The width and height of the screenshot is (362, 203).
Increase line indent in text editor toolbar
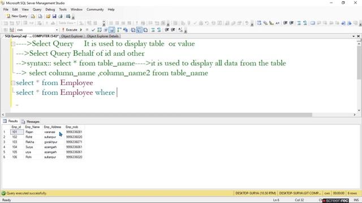[x=291, y=23]
